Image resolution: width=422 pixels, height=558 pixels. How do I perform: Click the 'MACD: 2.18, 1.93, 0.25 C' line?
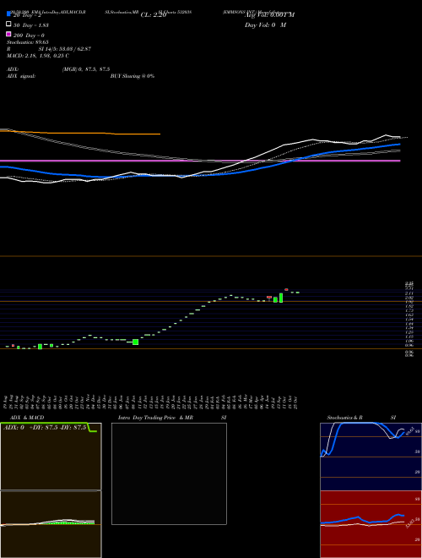tap(38, 56)
